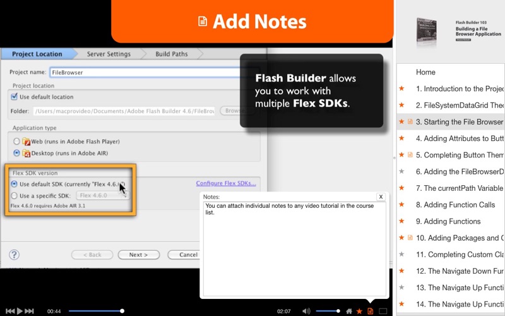This screenshot has width=505, height=316.
Task: Jump to the previous video in player bar
Action: point(9,311)
